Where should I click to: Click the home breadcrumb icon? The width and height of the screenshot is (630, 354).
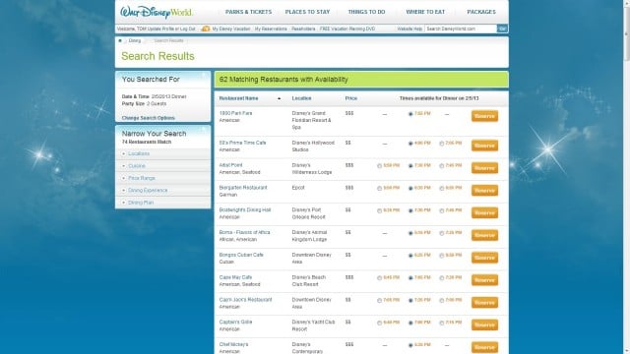tap(120, 40)
